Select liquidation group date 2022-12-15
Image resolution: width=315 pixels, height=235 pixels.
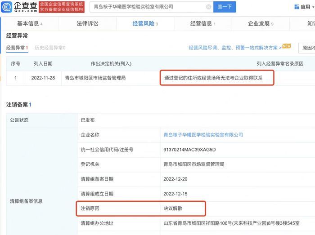pyautogui.click(x=175, y=194)
